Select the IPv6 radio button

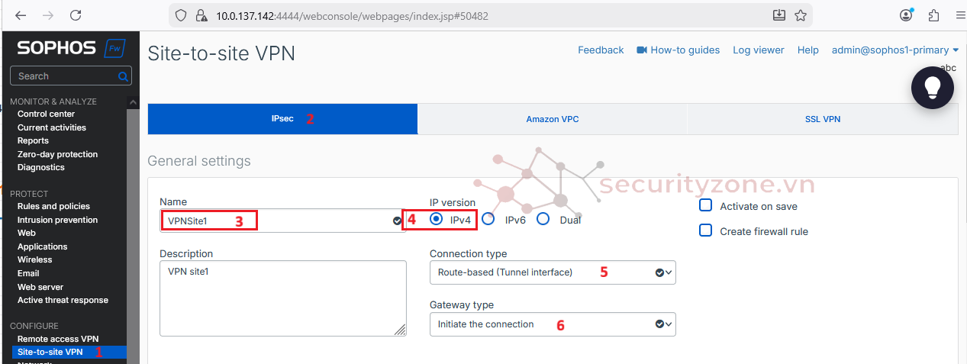489,220
